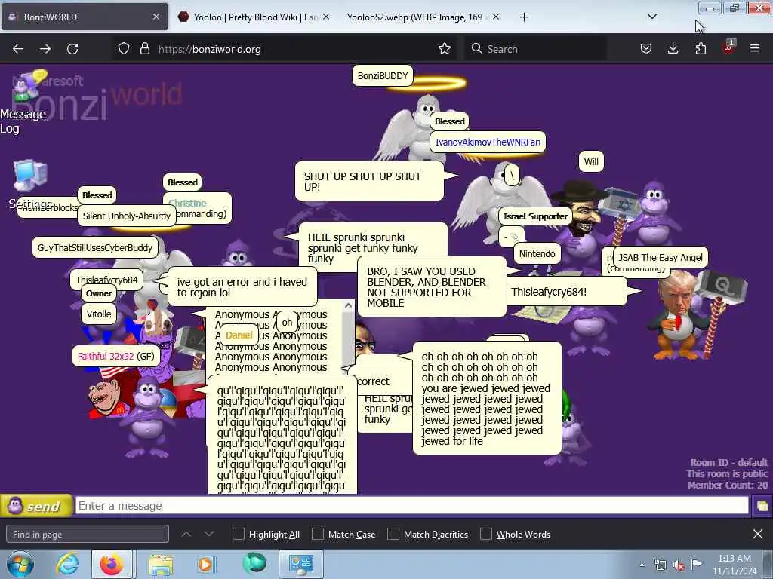Click the Enter a message field
Image resolution: width=773 pixels, height=579 pixels.
click(x=411, y=506)
